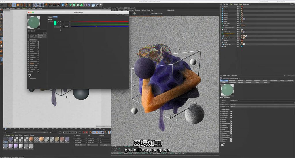The image size is (295, 158).
Task: Click the Light object icon in toolbar
Action: (x=101, y=5)
